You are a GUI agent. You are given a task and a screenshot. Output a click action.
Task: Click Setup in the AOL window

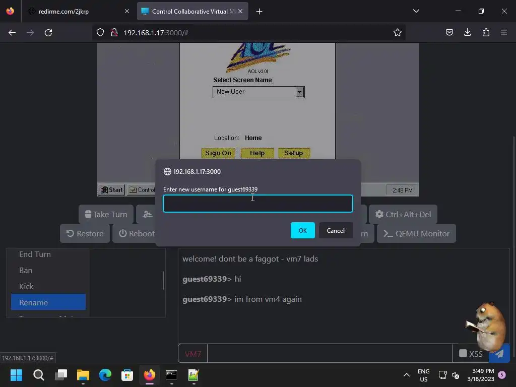294,153
